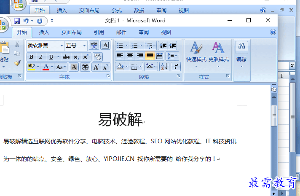Click the highlighted Justify alignment button
This screenshot has height=196, width=300.
[x=150, y=56]
